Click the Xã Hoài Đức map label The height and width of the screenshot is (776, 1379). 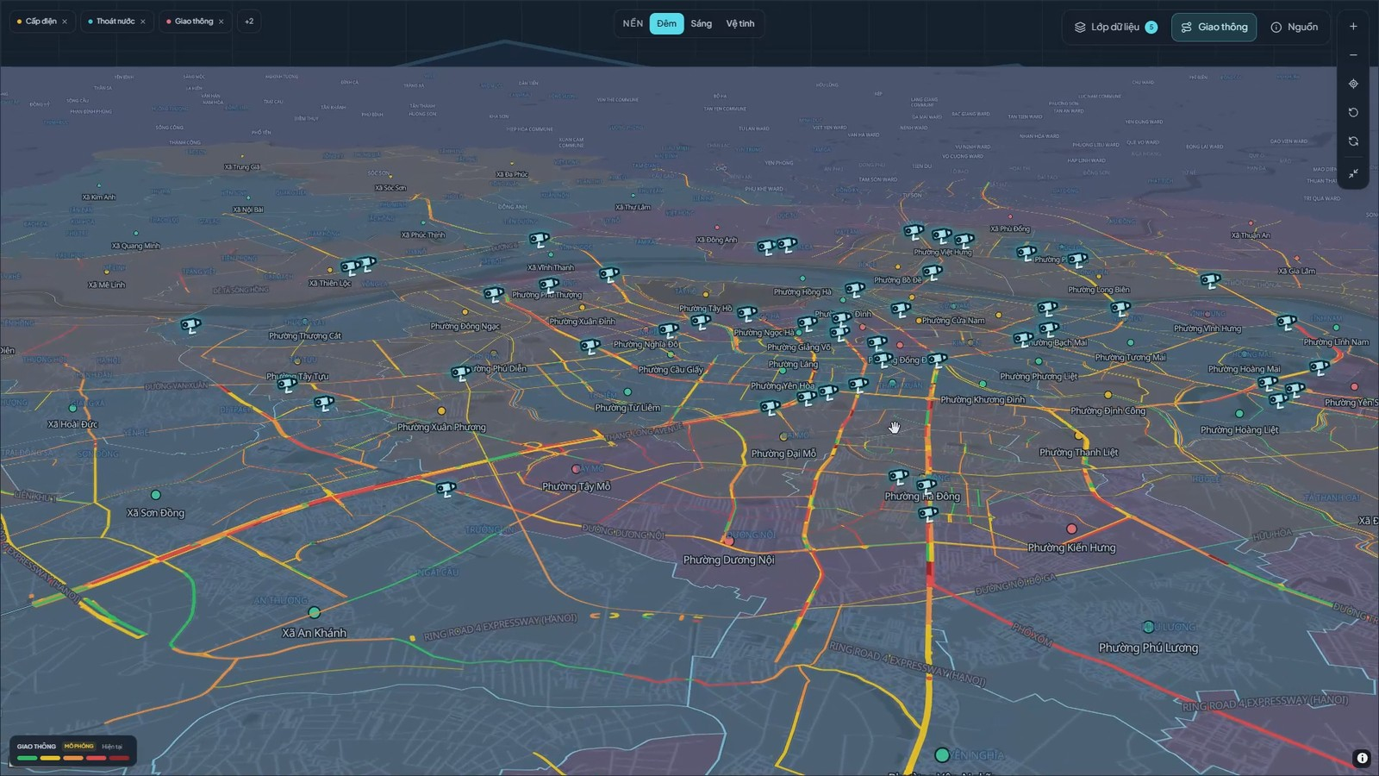[72, 424]
